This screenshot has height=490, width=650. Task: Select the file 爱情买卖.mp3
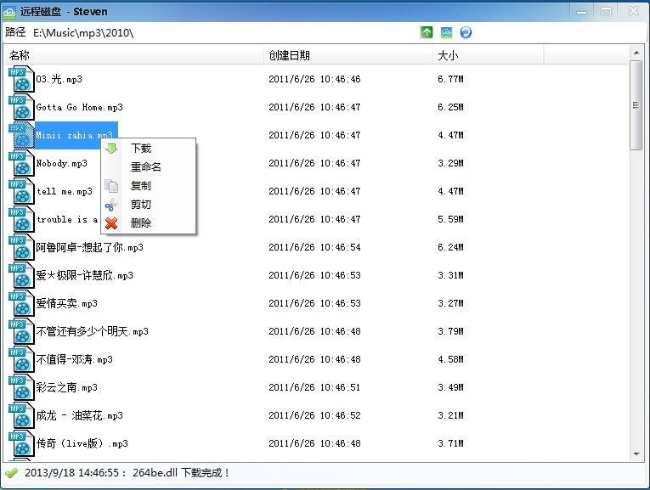pyautogui.click(x=66, y=304)
